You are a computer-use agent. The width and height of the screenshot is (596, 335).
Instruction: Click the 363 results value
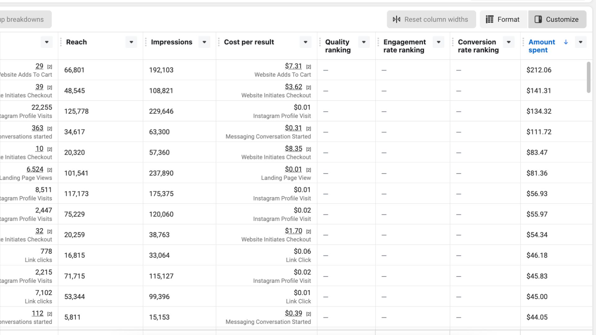click(x=38, y=128)
